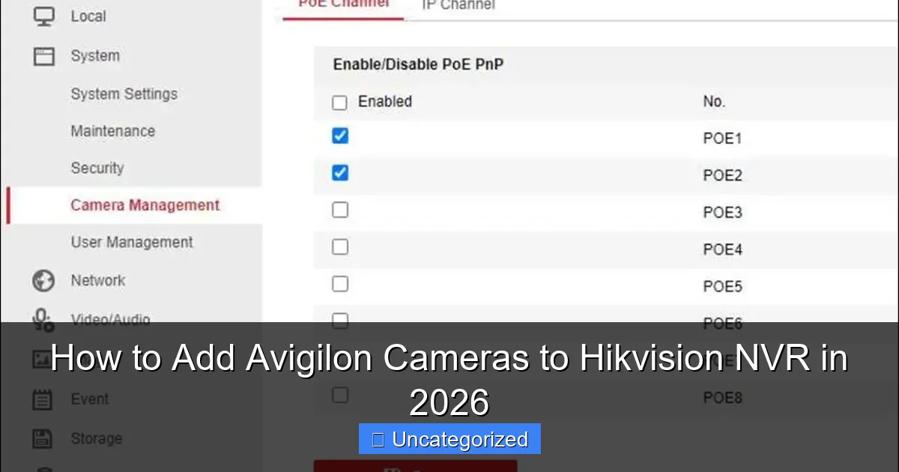The width and height of the screenshot is (899, 472).
Task: Select Maintenance in the sidebar menu
Action: point(112,130)
